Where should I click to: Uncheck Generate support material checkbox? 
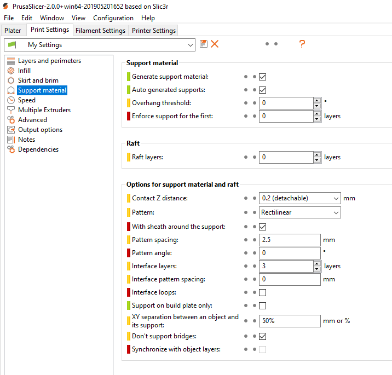pyautogui.click(x=262, y=77)
